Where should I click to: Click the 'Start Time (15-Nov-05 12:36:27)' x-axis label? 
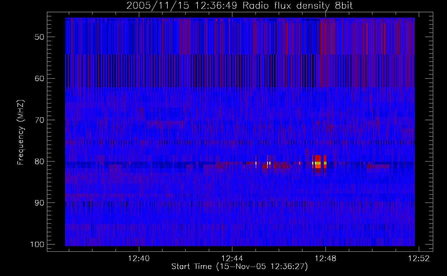[240, 267]
